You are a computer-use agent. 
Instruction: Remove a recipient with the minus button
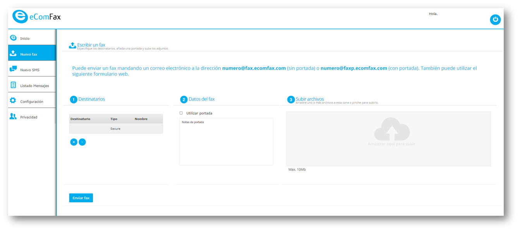pyautogui.click(x=82, y=142)
